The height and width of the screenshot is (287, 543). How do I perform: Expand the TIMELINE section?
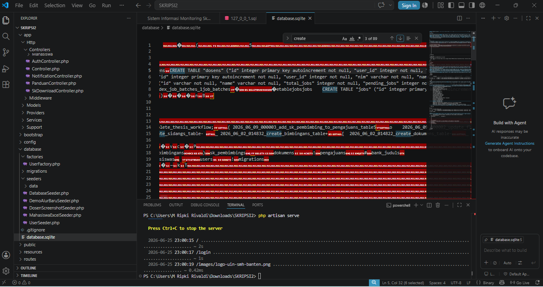click(x=29, y=275)
